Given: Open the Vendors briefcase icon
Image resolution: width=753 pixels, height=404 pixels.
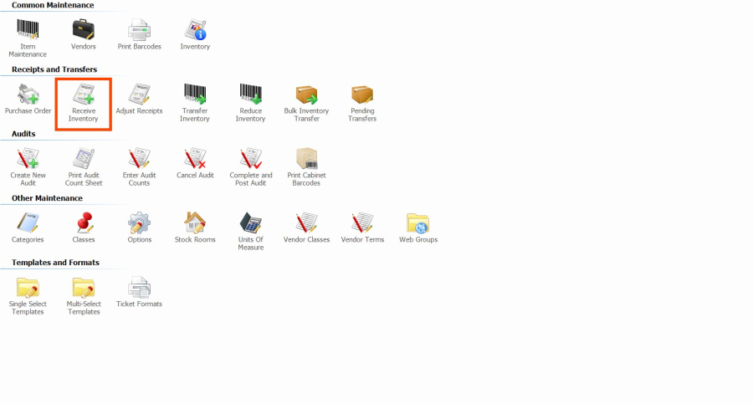Looking at the screenshot, I should pos(84,29).
